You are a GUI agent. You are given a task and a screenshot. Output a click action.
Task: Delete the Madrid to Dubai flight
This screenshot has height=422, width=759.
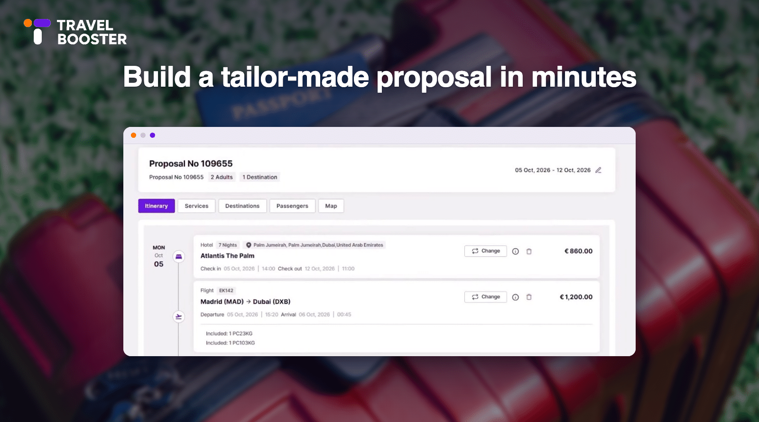[x=529, y=297]
